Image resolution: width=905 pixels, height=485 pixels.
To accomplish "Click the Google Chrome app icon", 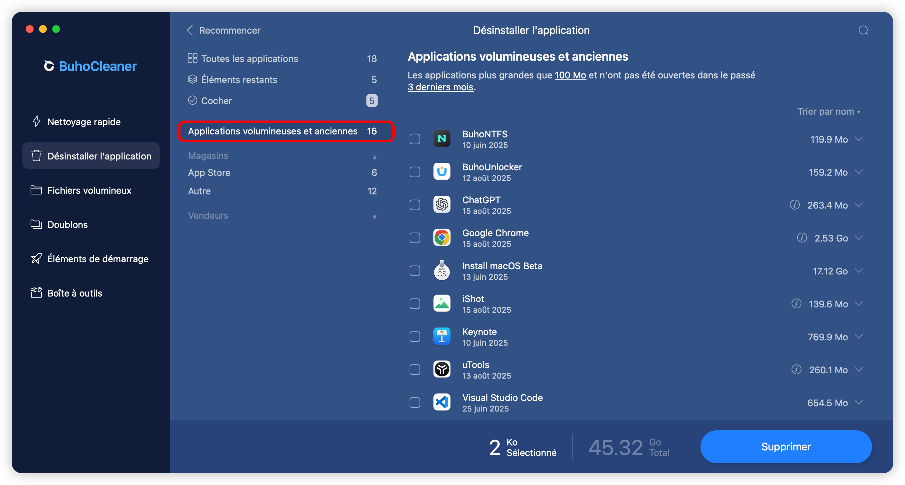I will click(x=442, y=238).
